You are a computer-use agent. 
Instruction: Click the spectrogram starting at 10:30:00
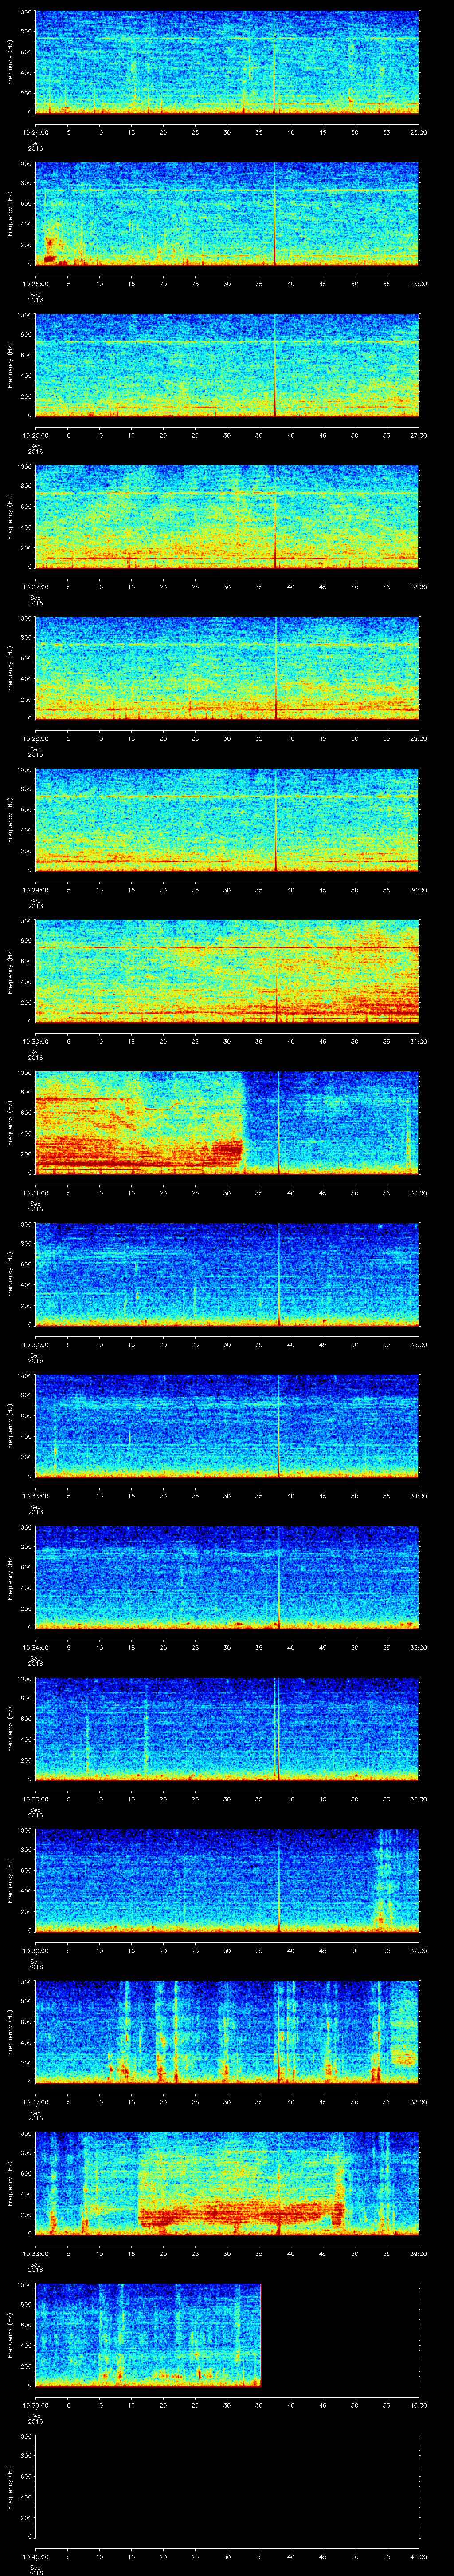click(x=227, y=971)
